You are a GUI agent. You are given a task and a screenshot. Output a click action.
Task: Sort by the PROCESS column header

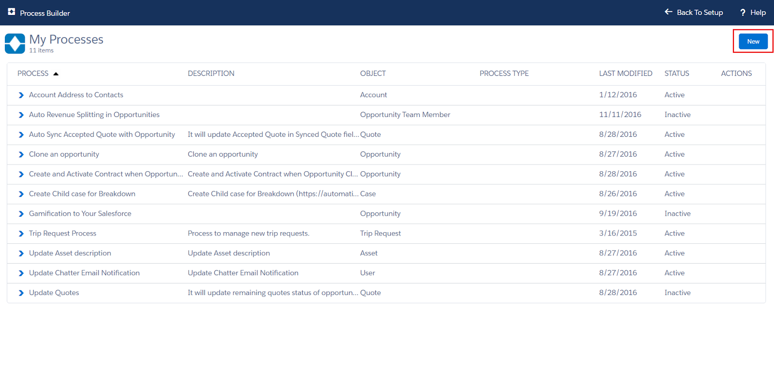click(33, 74)
